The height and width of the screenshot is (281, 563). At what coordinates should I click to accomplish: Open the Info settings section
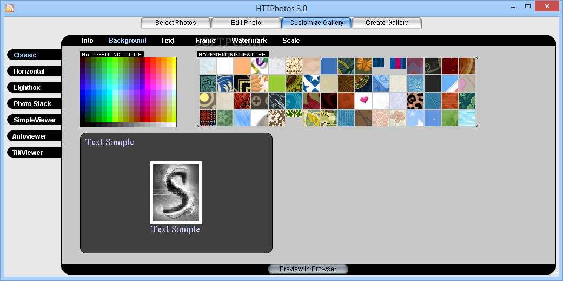click(x=87, y=41)
